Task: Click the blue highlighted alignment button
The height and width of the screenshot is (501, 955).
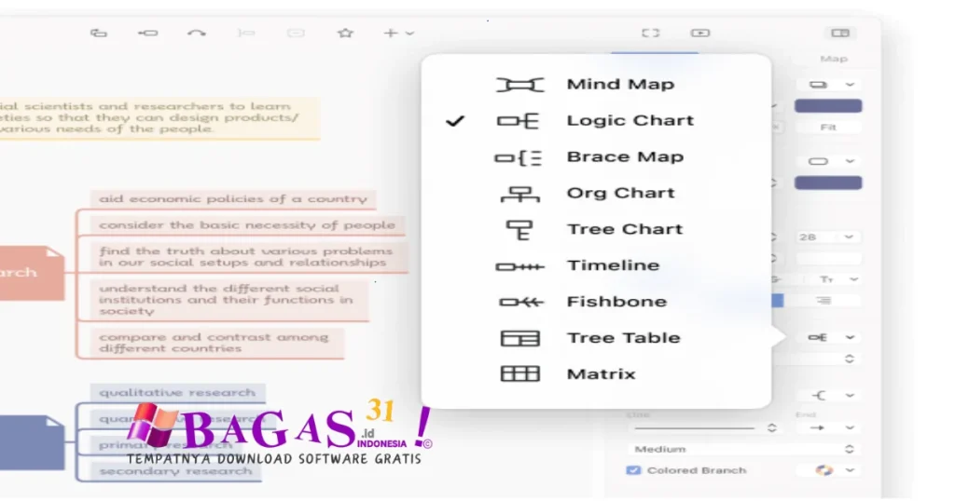Action: [778, 301]
